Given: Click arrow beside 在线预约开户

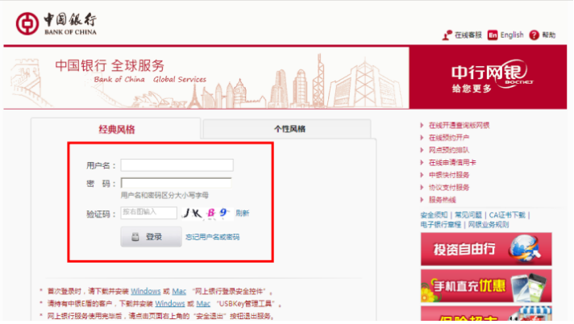Looking at the screenshot, I should [x=422, y=138].
